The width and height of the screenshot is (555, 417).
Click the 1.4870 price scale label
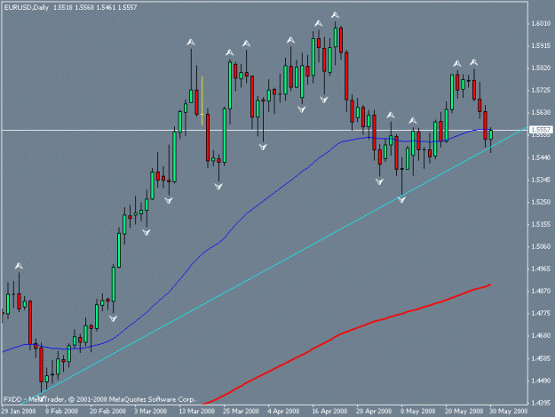pyautogui.click(x=541, y=291)
